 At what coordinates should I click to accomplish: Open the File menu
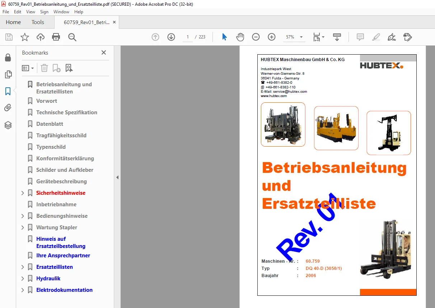[6, 12]
